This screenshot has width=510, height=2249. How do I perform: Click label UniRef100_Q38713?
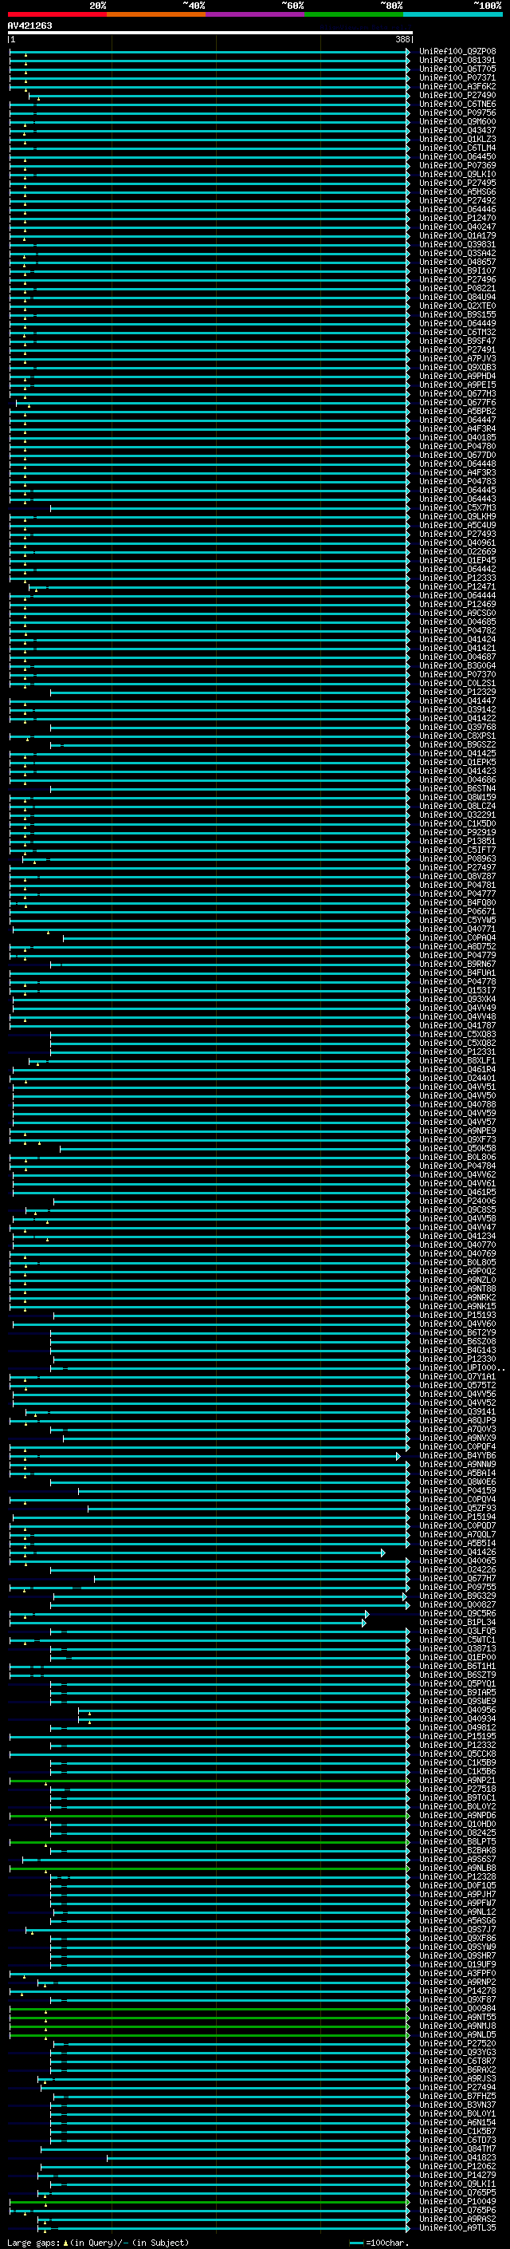click(x=457, y=1648)
